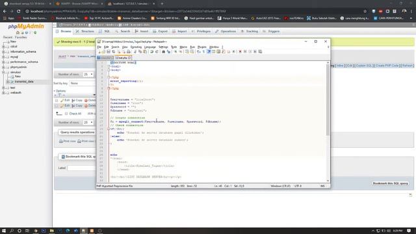Expand the information_schema database node
416x234 pixels.
(3, 52)
